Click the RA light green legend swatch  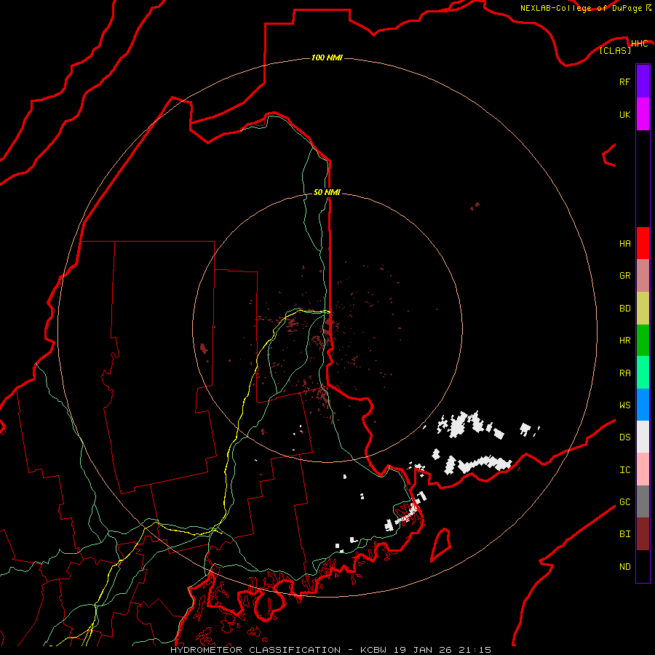643,373
